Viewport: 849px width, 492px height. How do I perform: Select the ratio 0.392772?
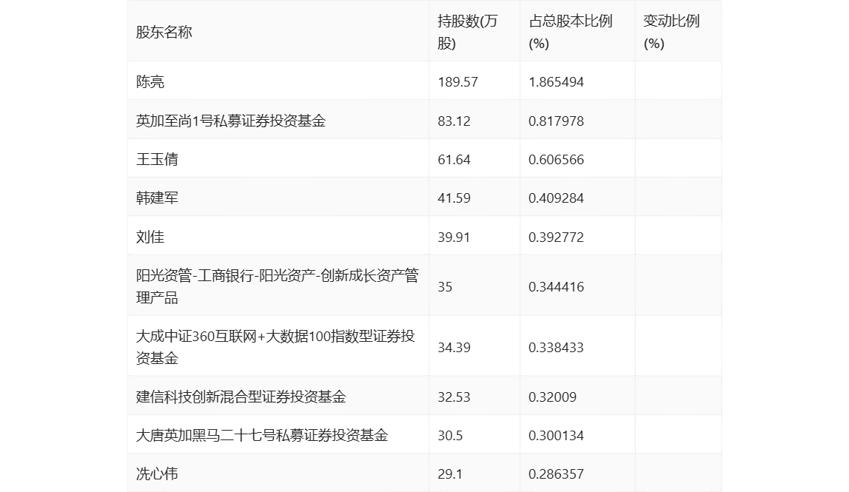pyautogui.click(x=556, y=237)
